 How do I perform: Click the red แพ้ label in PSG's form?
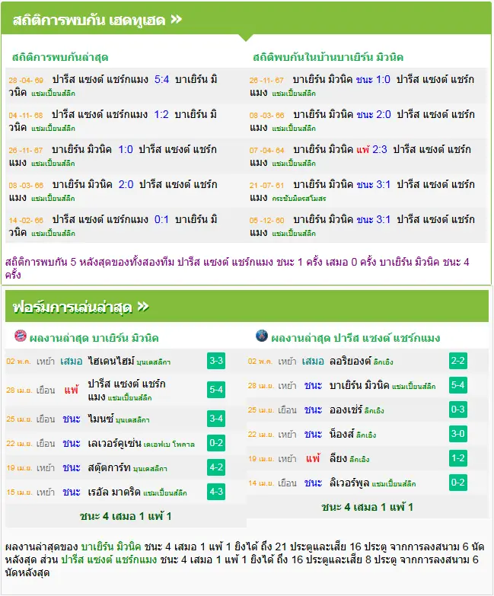[313, 458]
